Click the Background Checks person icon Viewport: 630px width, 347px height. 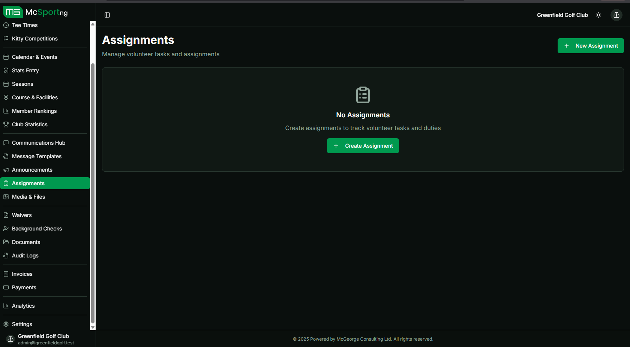[6, 229]
